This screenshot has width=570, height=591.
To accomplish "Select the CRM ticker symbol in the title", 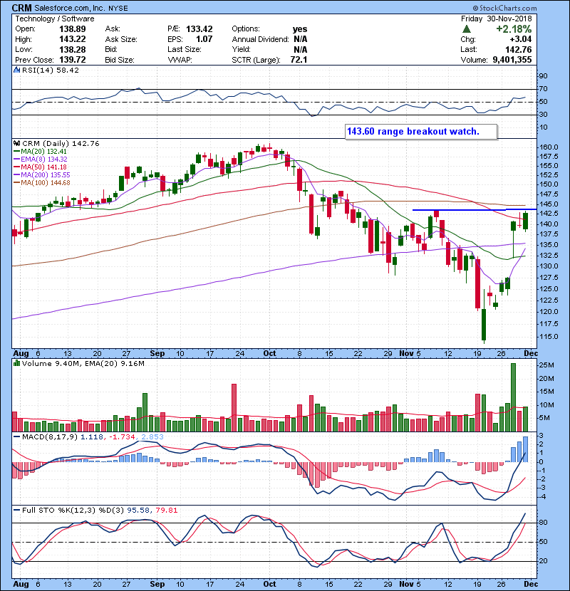I will [x=22, y=8].
